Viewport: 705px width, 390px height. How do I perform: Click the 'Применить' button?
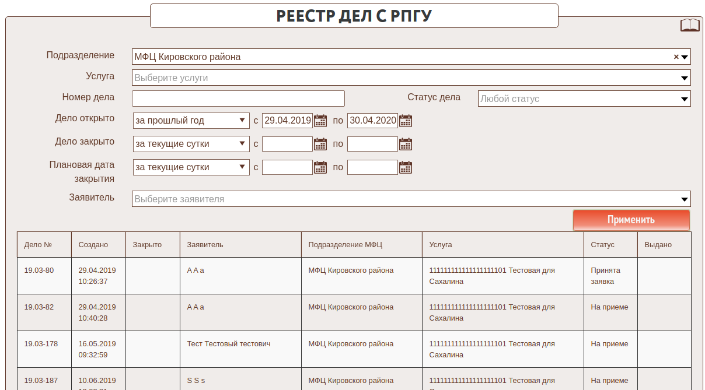coord(631,220)
